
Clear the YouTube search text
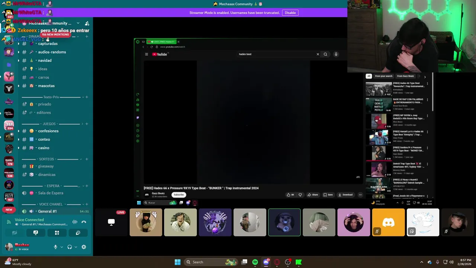pyautogui.click(x=318, y=54)
